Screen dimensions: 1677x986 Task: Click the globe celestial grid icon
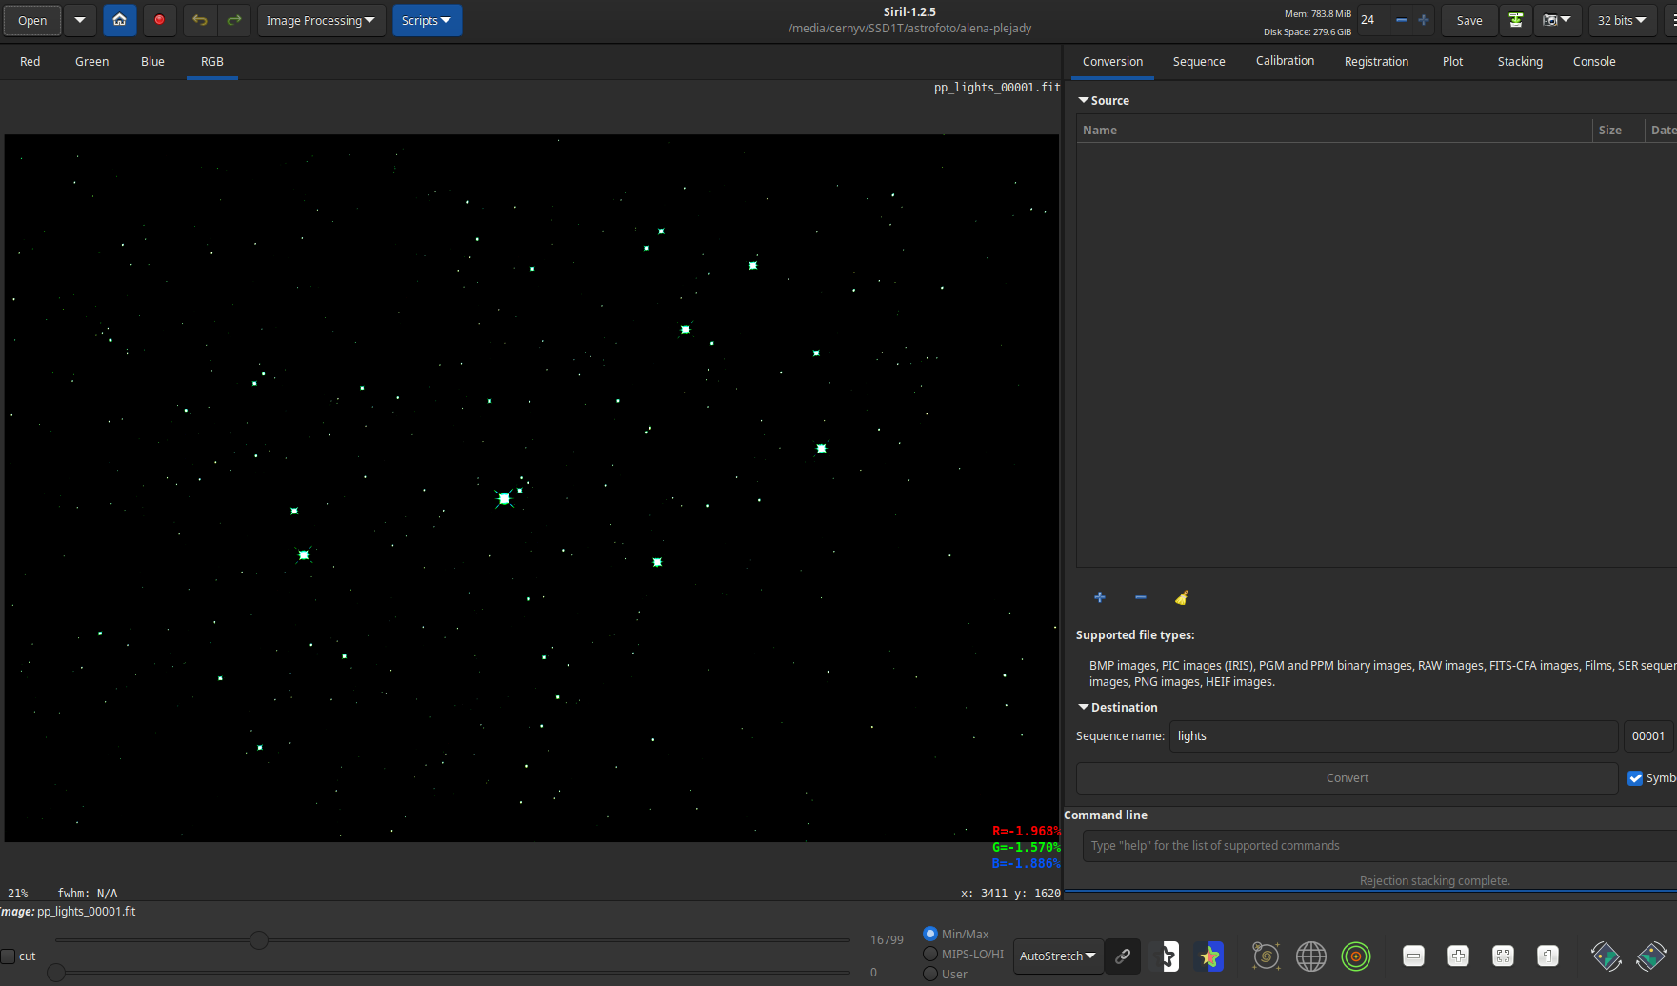[1310, 956]
